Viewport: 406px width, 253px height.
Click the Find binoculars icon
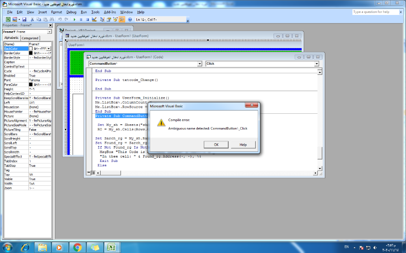pyautogui.click(x=52, y=19)
